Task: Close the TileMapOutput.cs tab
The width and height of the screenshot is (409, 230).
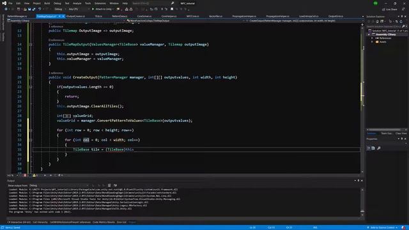Action: tap(64, 16)
